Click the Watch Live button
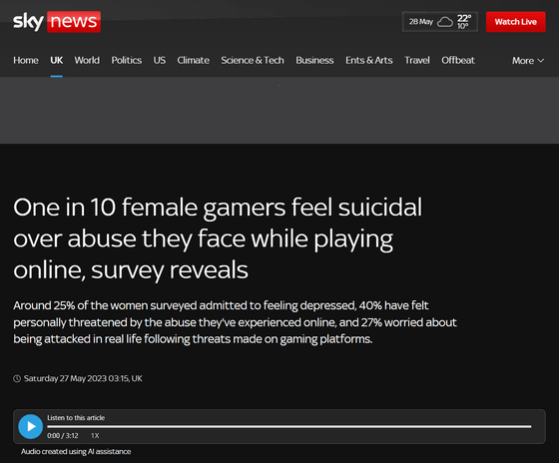Image resolution: width=559 pixels, height=463 pixels. (515, 22)
